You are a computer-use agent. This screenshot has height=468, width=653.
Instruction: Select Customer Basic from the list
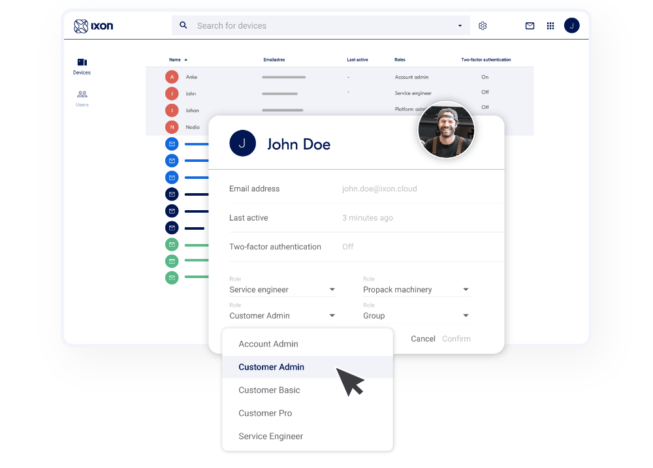click(x=308, y=390)
